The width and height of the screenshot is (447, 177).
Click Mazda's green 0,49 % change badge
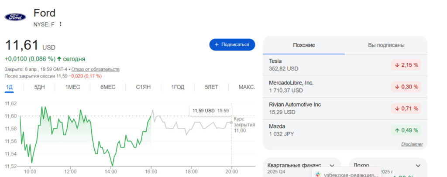(406, 130)
